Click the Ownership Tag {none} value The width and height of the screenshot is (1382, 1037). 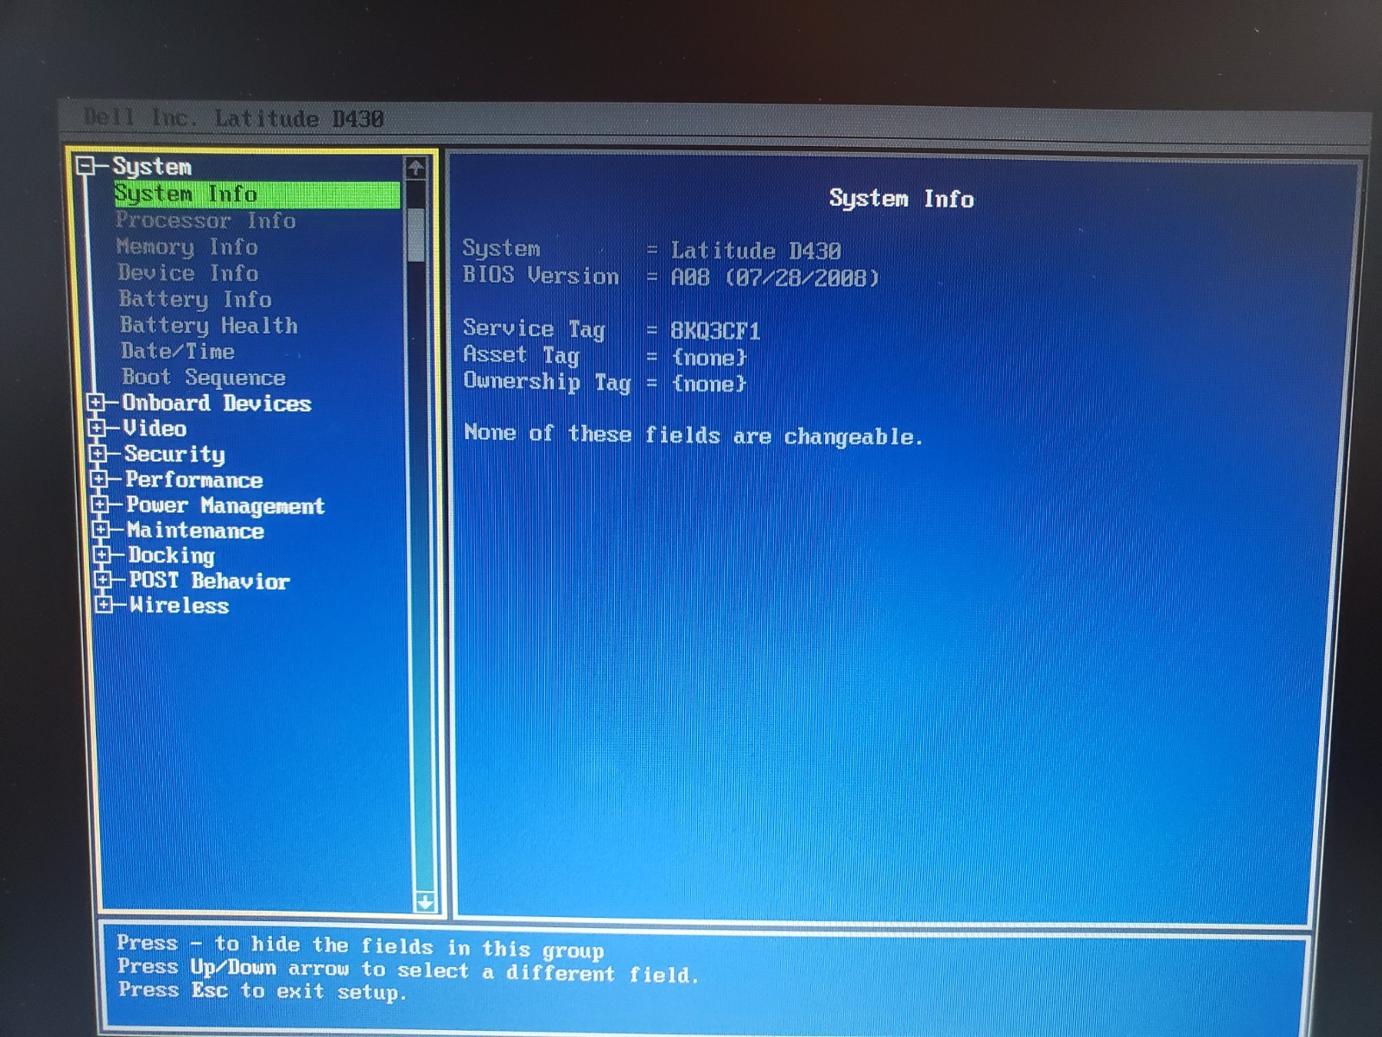click(708, 384)
